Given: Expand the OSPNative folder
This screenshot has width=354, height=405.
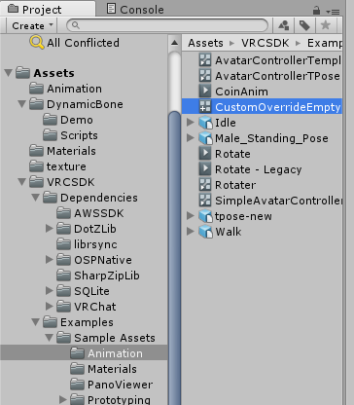Looking at the screenshot, I should coord(50,260).
